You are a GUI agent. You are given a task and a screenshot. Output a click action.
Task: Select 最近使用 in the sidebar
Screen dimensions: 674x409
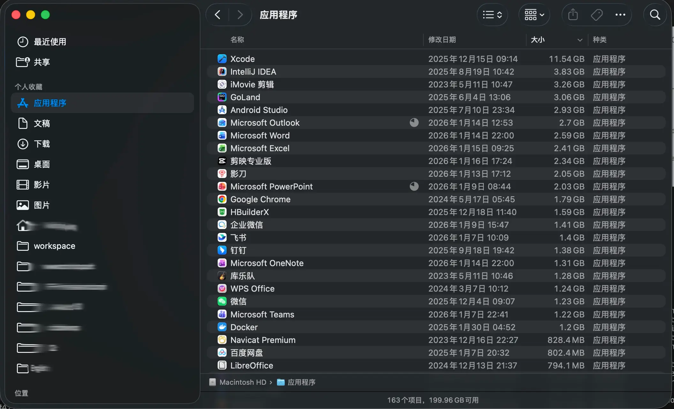tap(50, 41)
